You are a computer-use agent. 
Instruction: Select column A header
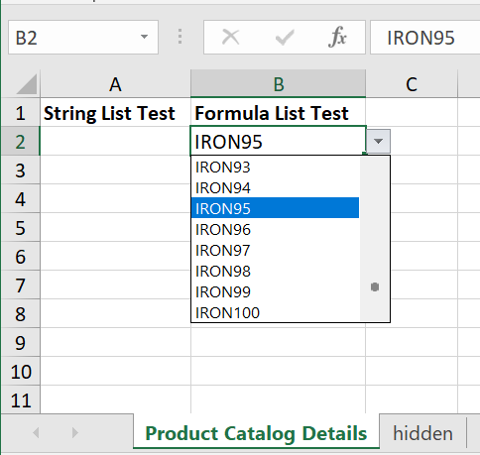(115, 84)
